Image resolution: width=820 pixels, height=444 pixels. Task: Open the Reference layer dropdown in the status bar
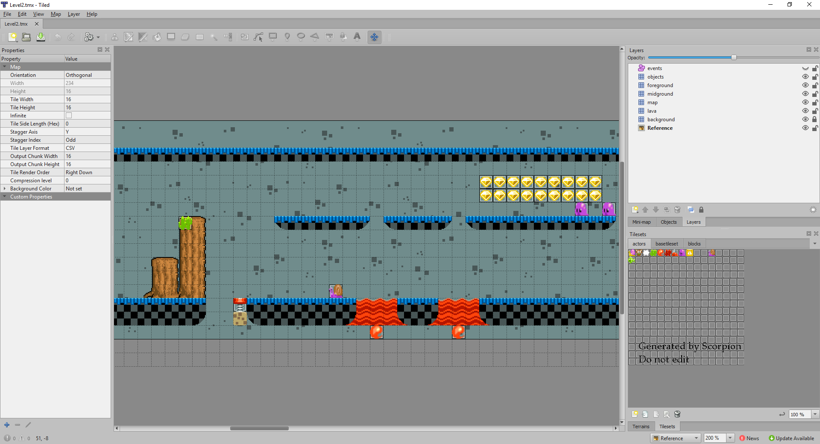click(676, 438)
